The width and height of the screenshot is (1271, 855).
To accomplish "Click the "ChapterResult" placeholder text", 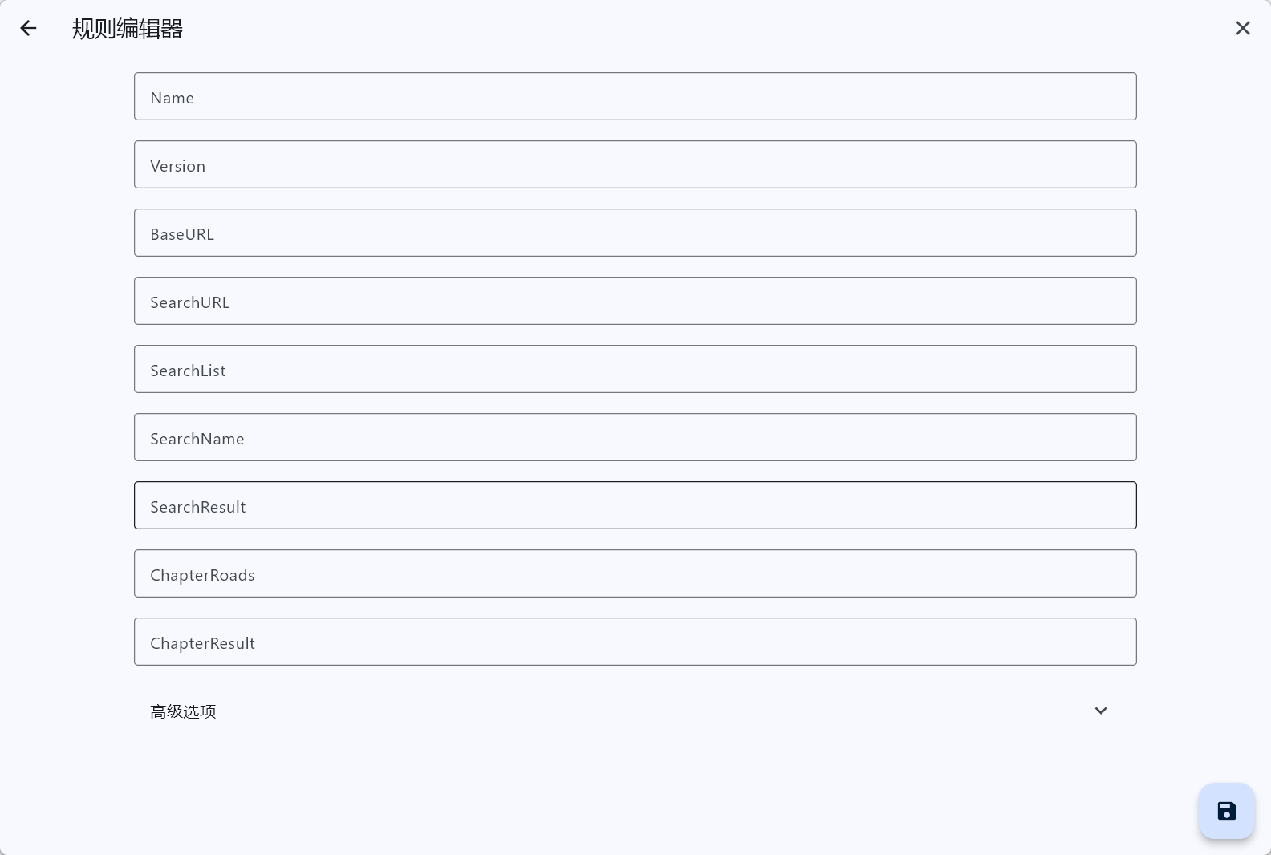I will [x=202, y=643].
